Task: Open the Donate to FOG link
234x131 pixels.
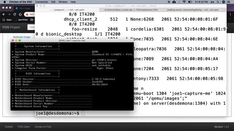Action: pos(43,127)
